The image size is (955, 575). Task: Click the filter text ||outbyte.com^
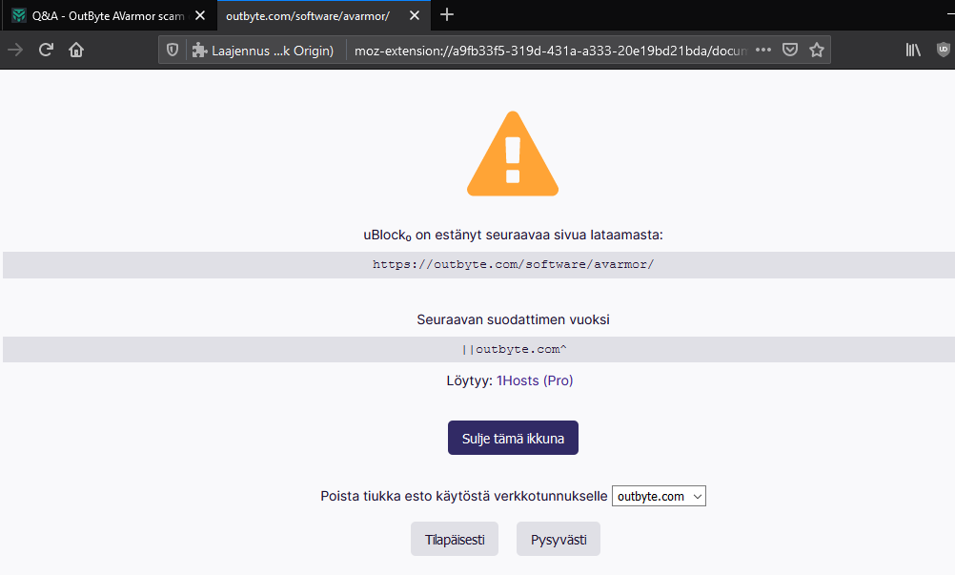point(514,349)
